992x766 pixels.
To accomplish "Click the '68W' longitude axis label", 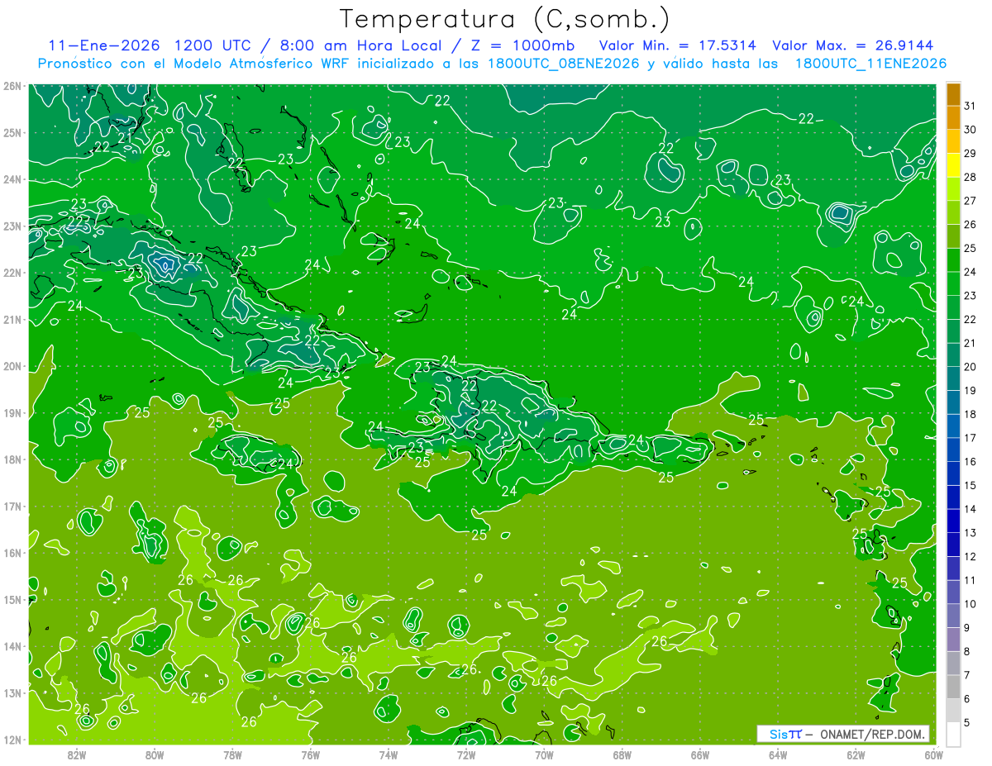I will tap(622, 754).
